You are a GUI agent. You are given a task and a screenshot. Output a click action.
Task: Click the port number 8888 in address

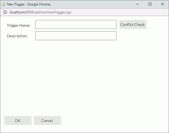coord(29,12)
